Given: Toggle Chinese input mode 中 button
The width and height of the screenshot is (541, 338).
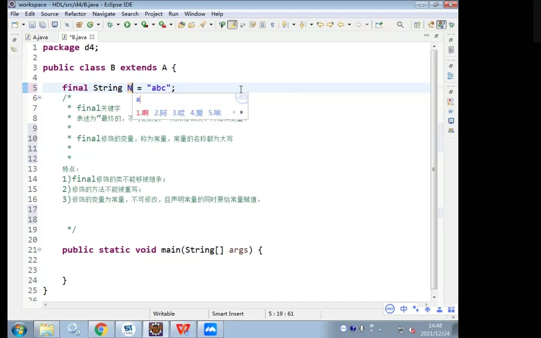Looking at the screenshot, I should pyautogui.click(x=404, y=309).
